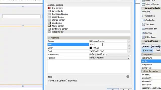
Task: Select the (No Border) icon
Action: (49, 8)
